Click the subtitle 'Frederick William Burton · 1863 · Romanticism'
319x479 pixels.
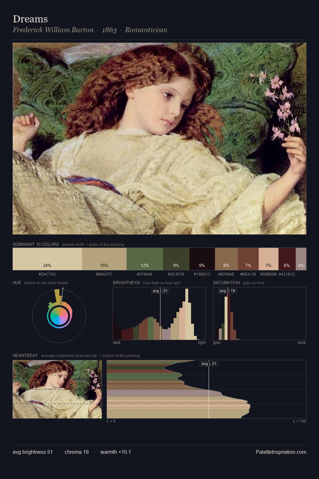(x=90, y=30)
